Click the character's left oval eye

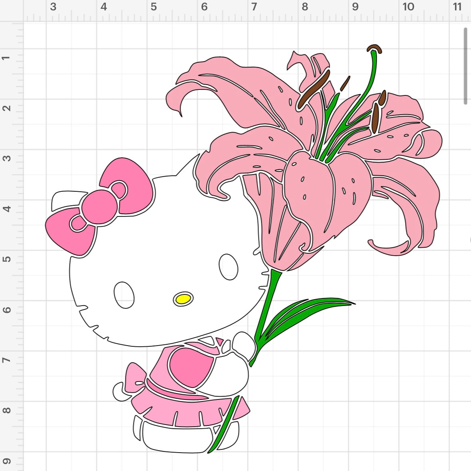click(x=124, y=295)
